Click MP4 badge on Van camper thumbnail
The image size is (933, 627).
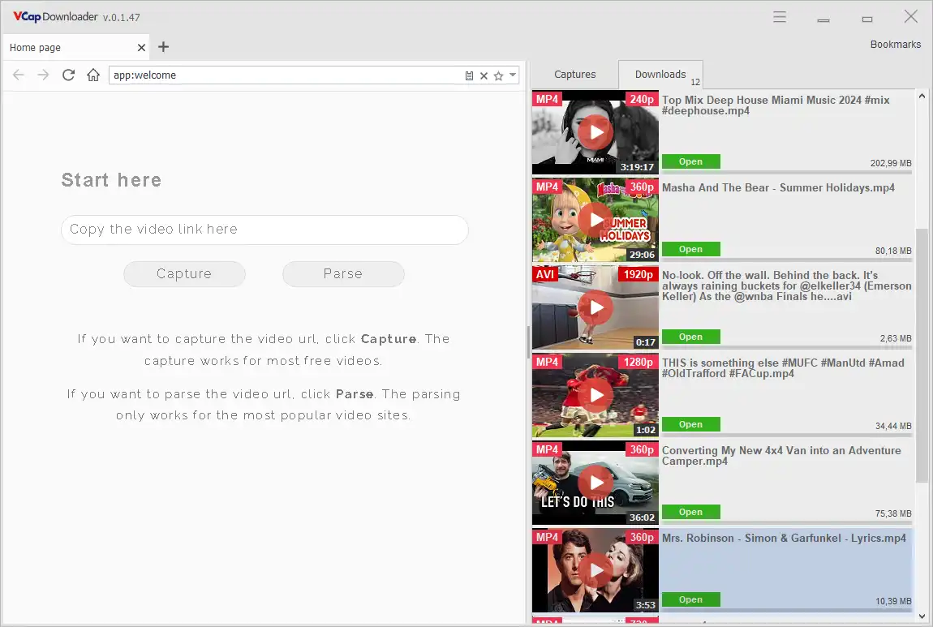pyautogui.click(x=547, y=449)
